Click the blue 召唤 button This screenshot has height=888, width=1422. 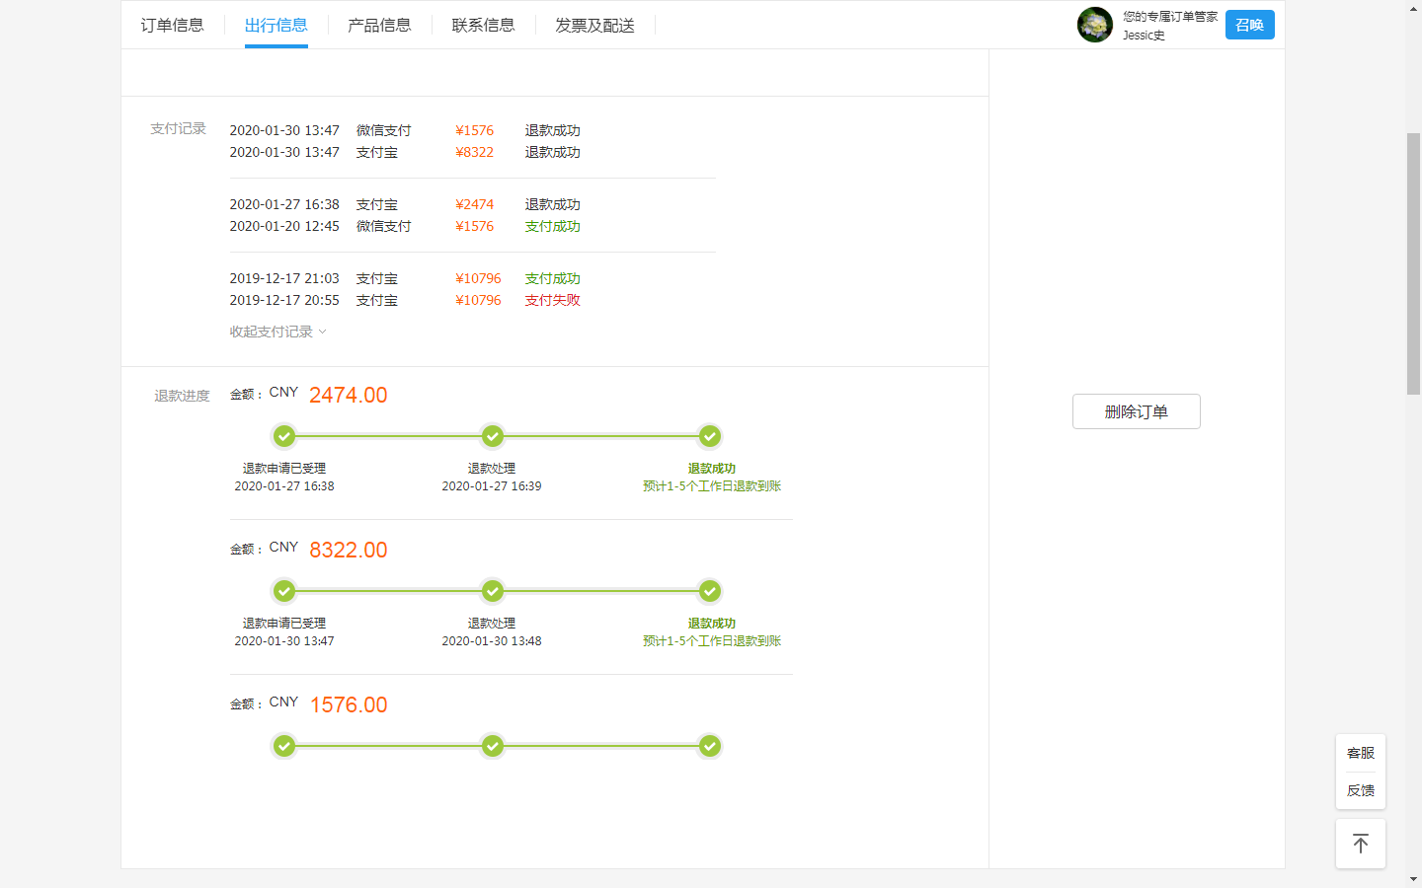tap(1249, 25)
